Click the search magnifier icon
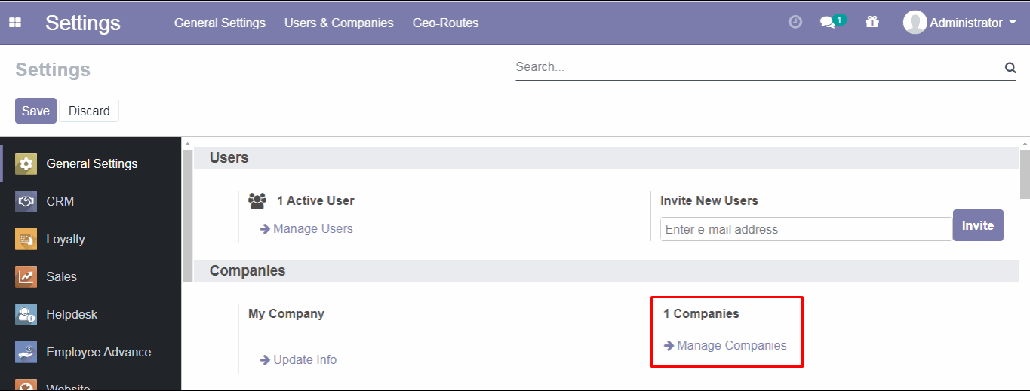The height and width of the screenshot is (391, 1030). (1010, 68)
